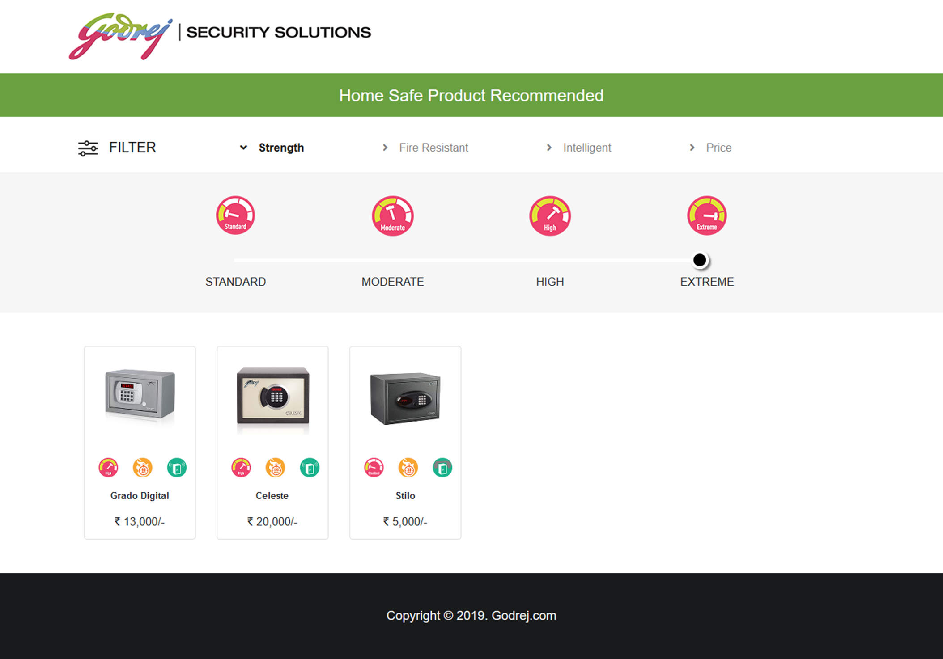Select the High strength gauge icon
943x659 pixels.
point(550,215)
